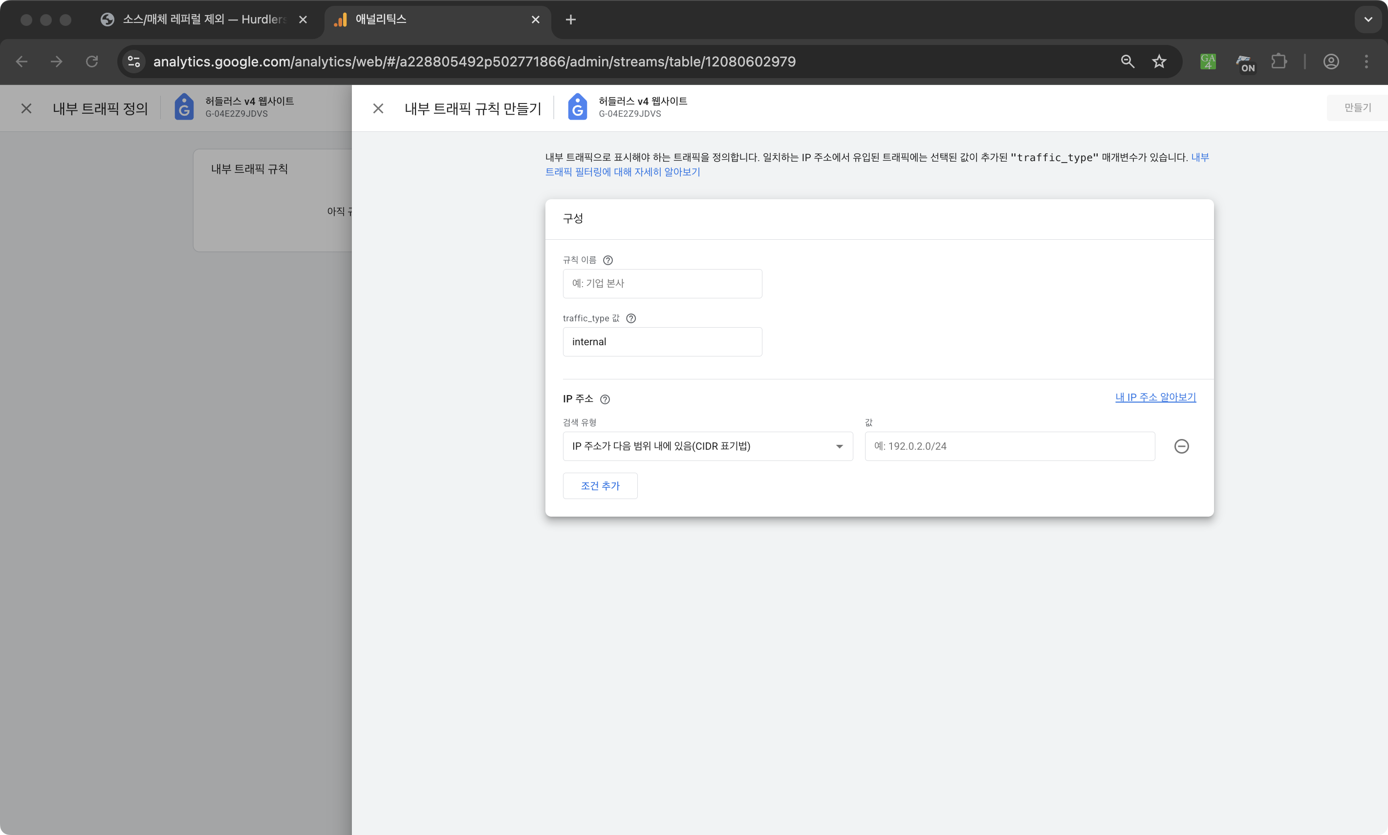Click the traffic_type 값 input field
This screenshot has height=835, width=1388.
pyautogui.click(x=662, y=341)
